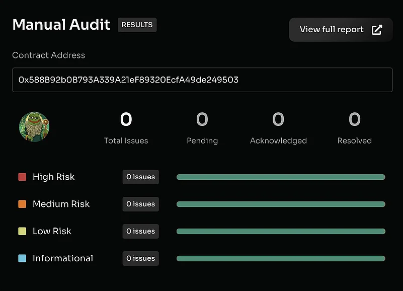Click the Low Risk 0 issues badge
This screenshot has width=403, height=291.
tap(140, 231)
